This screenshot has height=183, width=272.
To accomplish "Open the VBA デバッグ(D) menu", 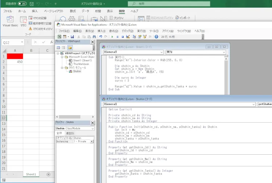I will 128,31.
